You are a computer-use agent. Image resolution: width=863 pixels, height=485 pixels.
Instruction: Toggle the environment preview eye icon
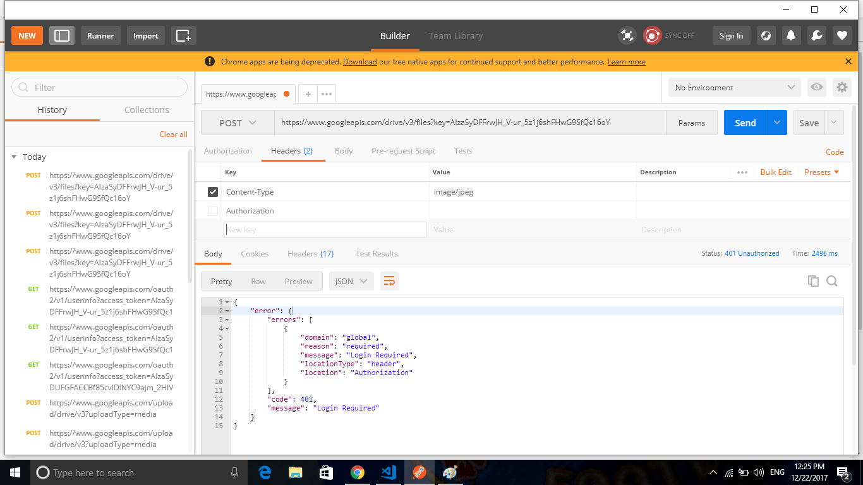tap(816, 87)
